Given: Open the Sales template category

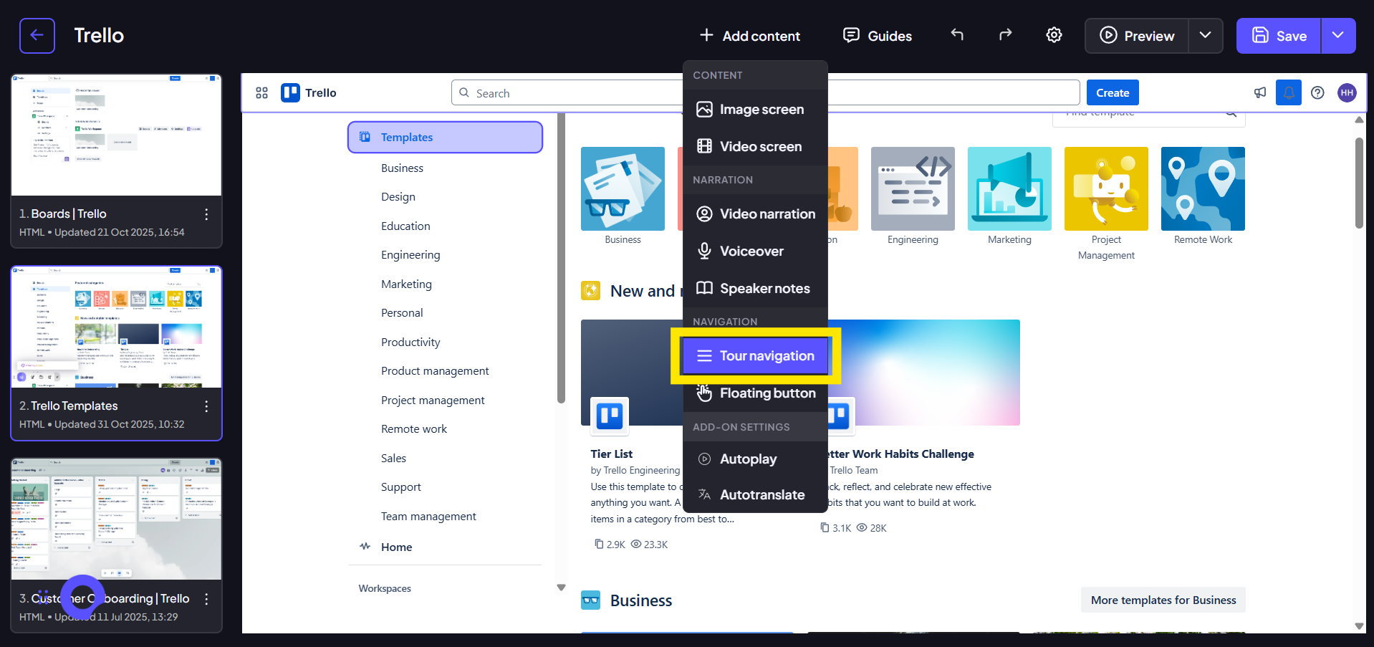Looking at the screenshot, I should click(393, 459).
